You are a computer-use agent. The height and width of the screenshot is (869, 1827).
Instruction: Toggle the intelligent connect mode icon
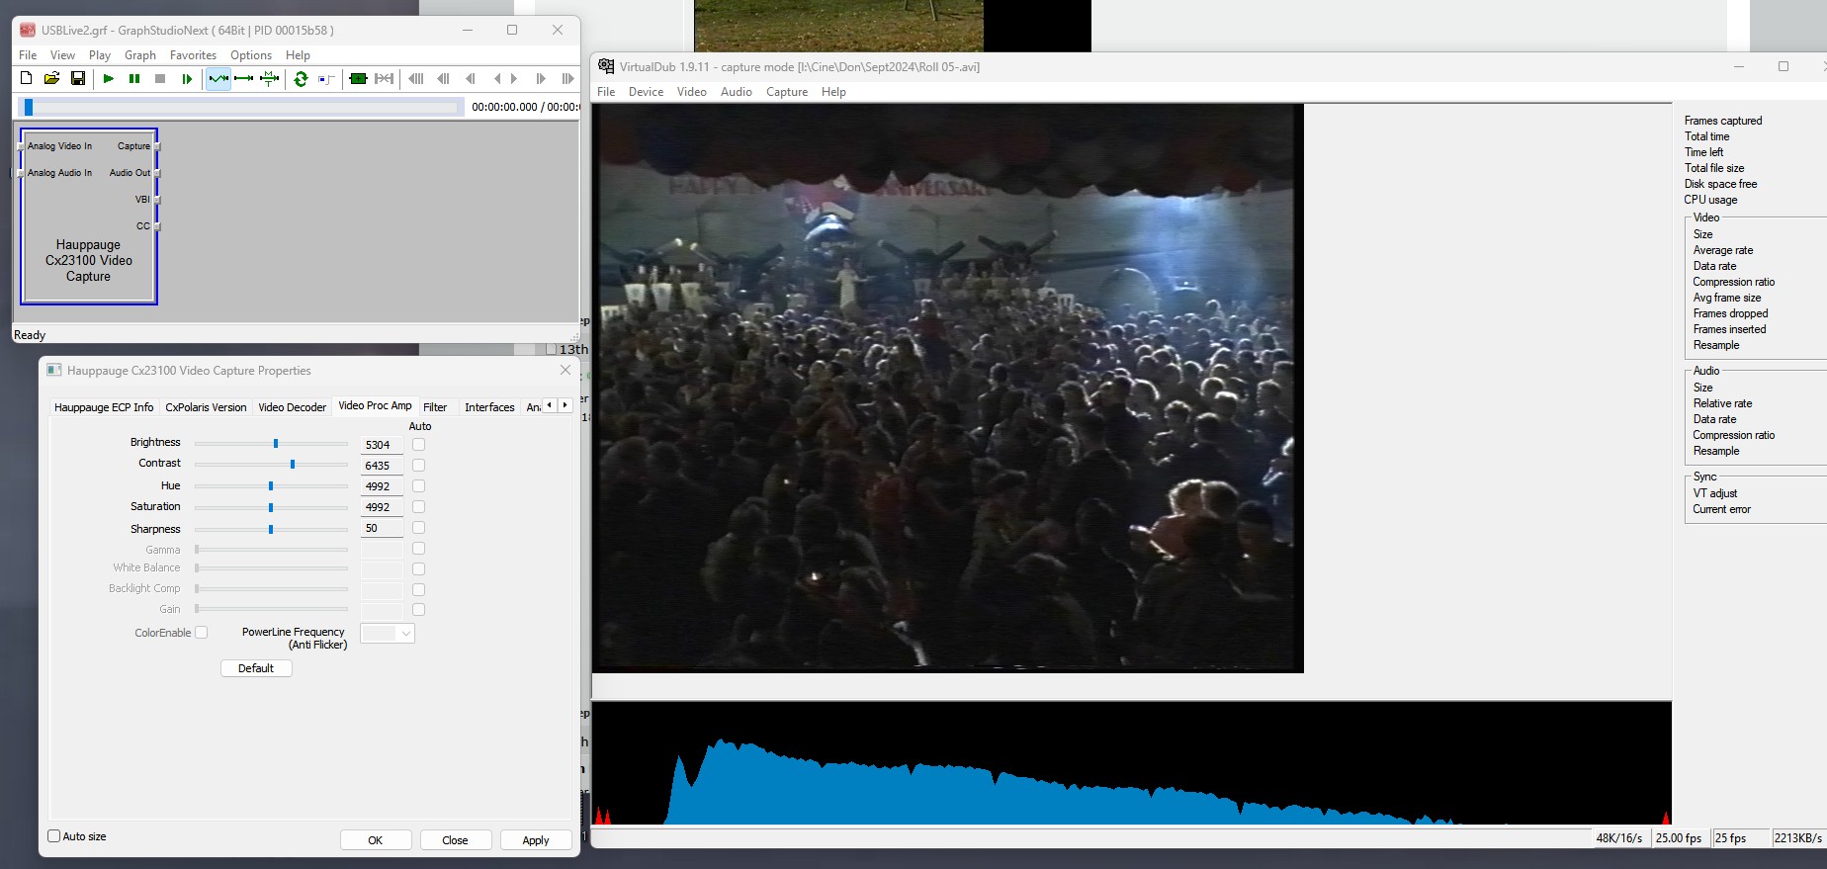[x=218, y=78]
